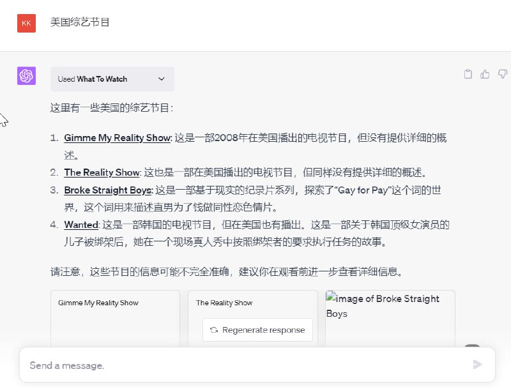The width and height of the screenshot is (511, 387).
Task: Open the Gimme My Reality Show link
Action: click(x=118, y=138)
